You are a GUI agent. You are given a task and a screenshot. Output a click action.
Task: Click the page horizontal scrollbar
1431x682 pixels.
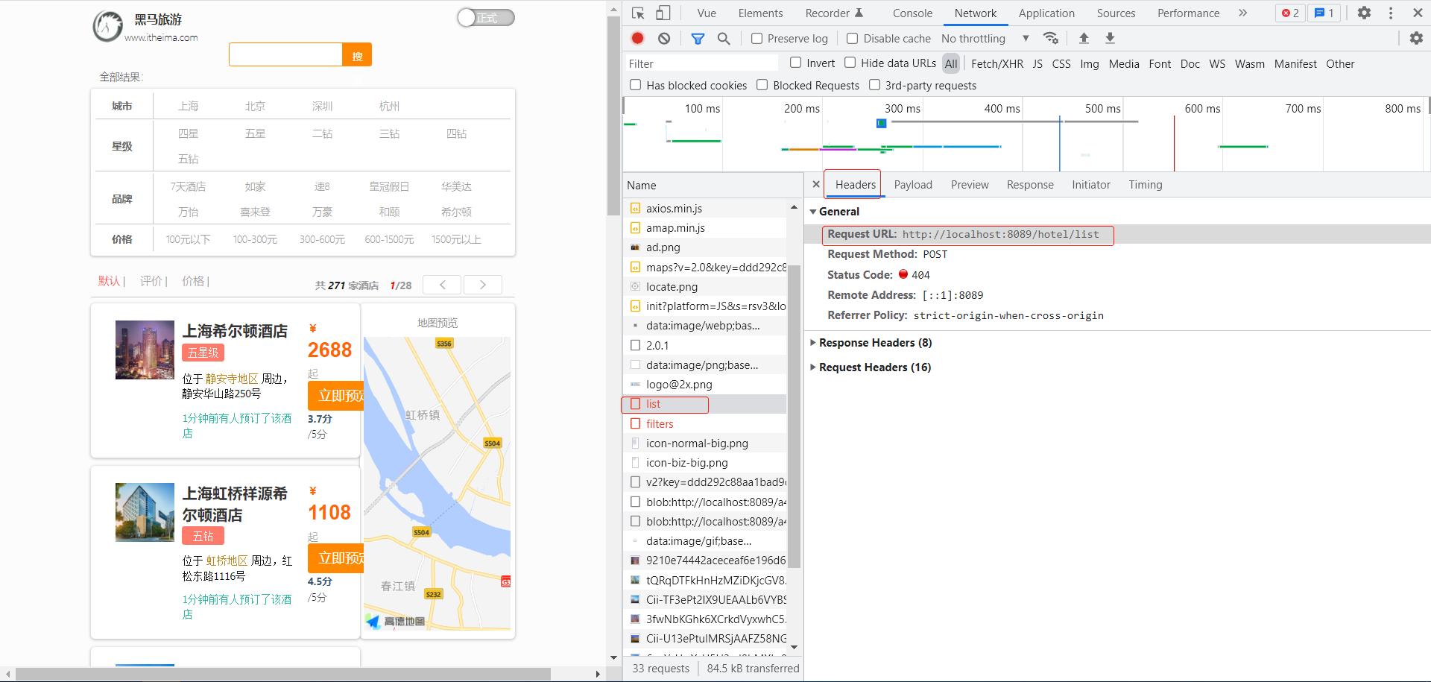click(x=283, y=674)
